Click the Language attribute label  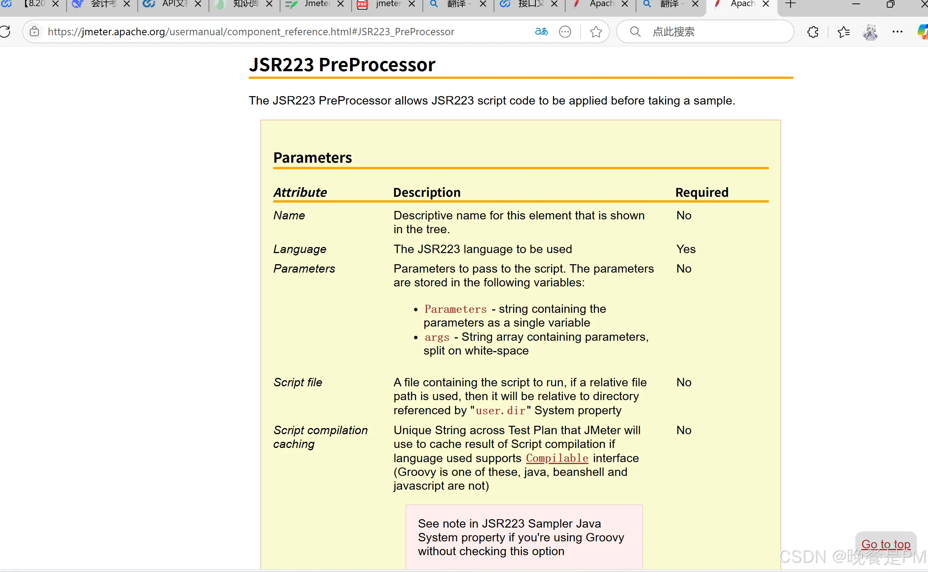tap(300, 249)
